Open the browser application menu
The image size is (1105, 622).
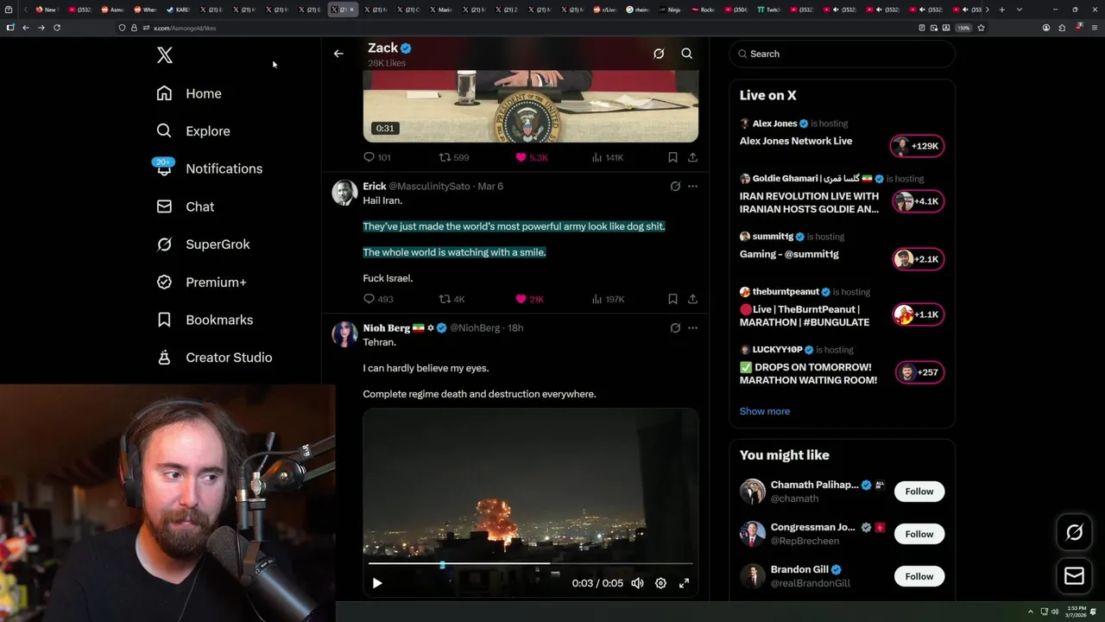click(x=1094, y=28)
